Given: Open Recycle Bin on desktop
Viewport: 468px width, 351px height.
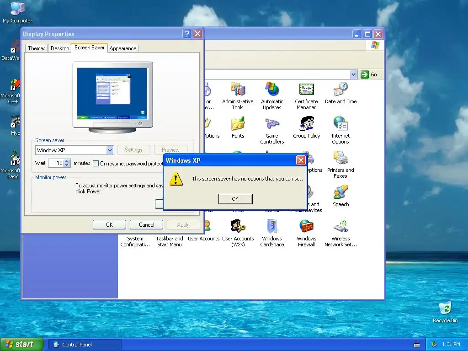Looking at the screenshot, I should click(445, 312).
